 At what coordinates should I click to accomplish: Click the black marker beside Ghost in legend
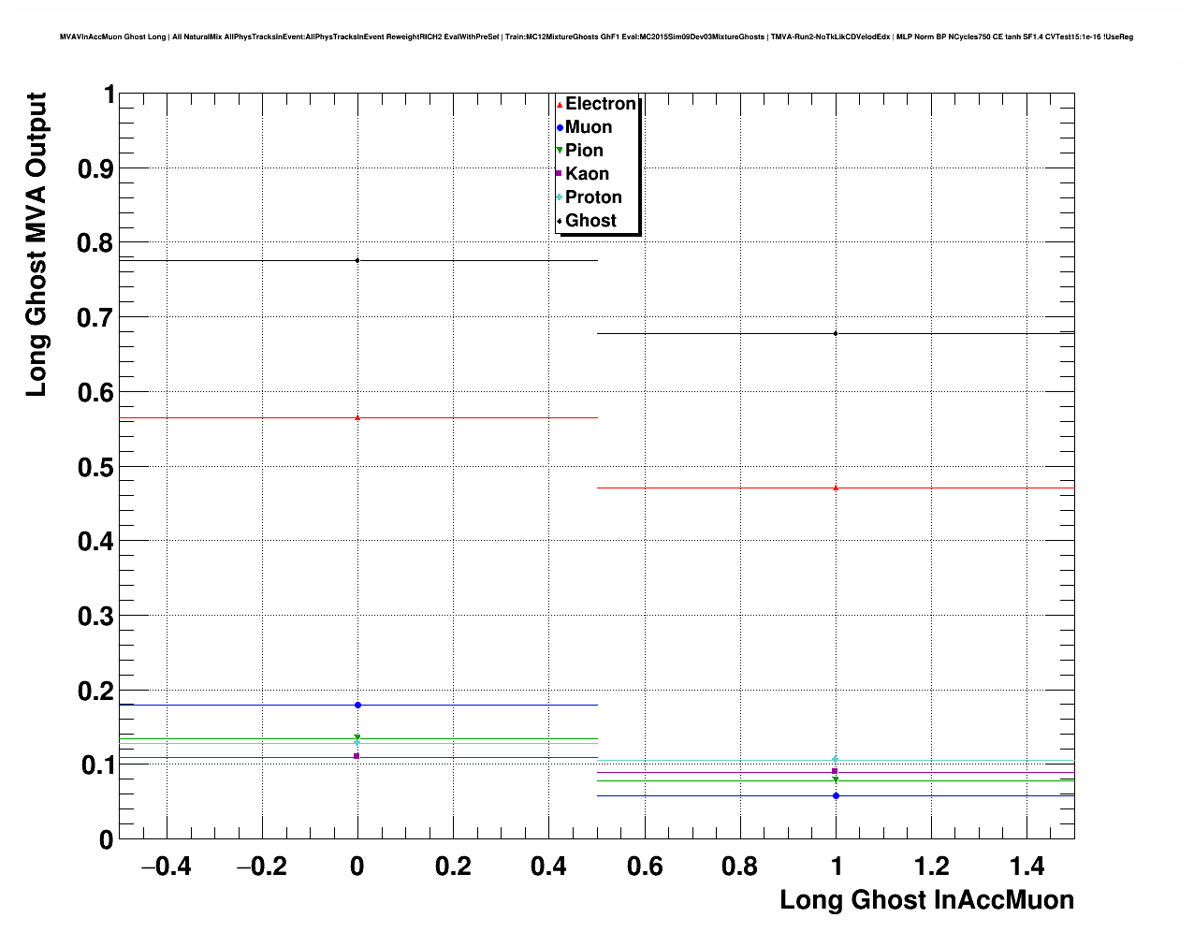coord(560,221)
